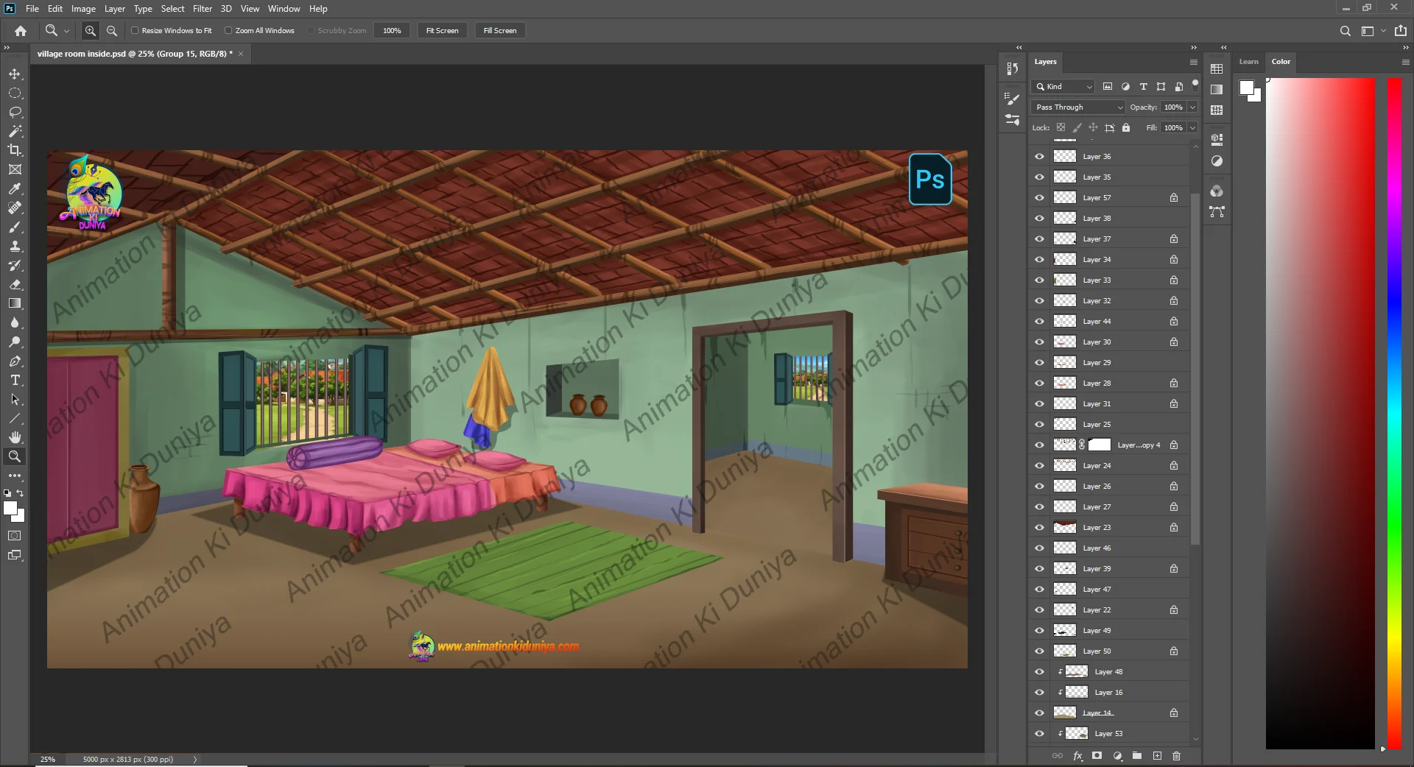
Task: Create a new group with folder icon
Action: pos(1137,756)
